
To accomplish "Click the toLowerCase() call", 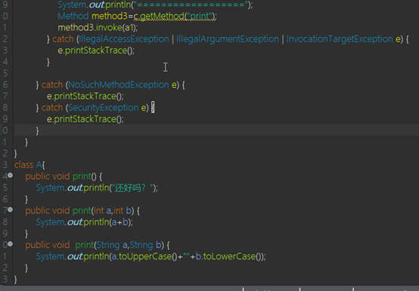I will (232, 256).
